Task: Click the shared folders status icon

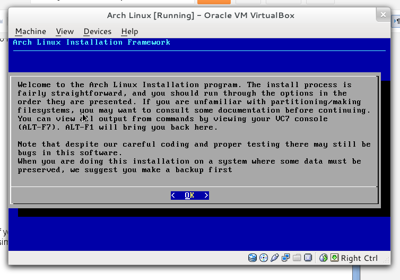Action: coord(297,258)
